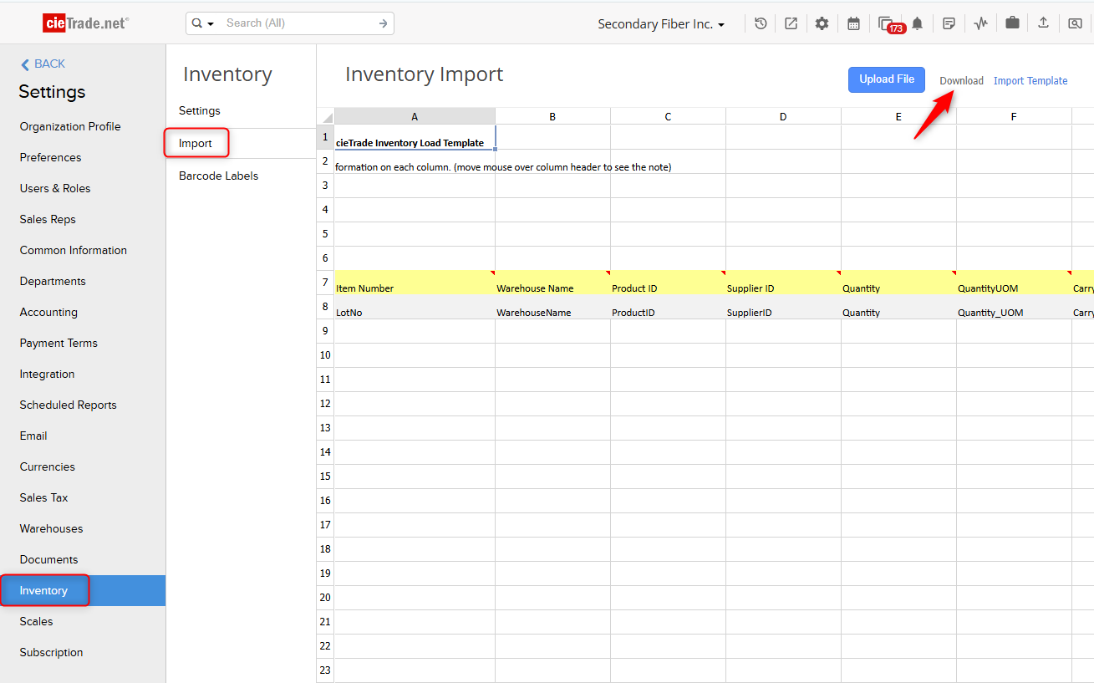
Task: Open the notes icon in top toolbar
Action: 949,23
